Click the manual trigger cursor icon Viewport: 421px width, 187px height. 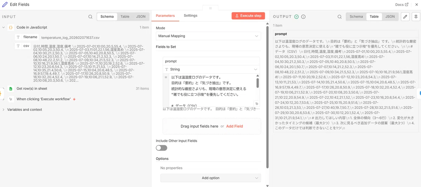click(x=11, y=99)
